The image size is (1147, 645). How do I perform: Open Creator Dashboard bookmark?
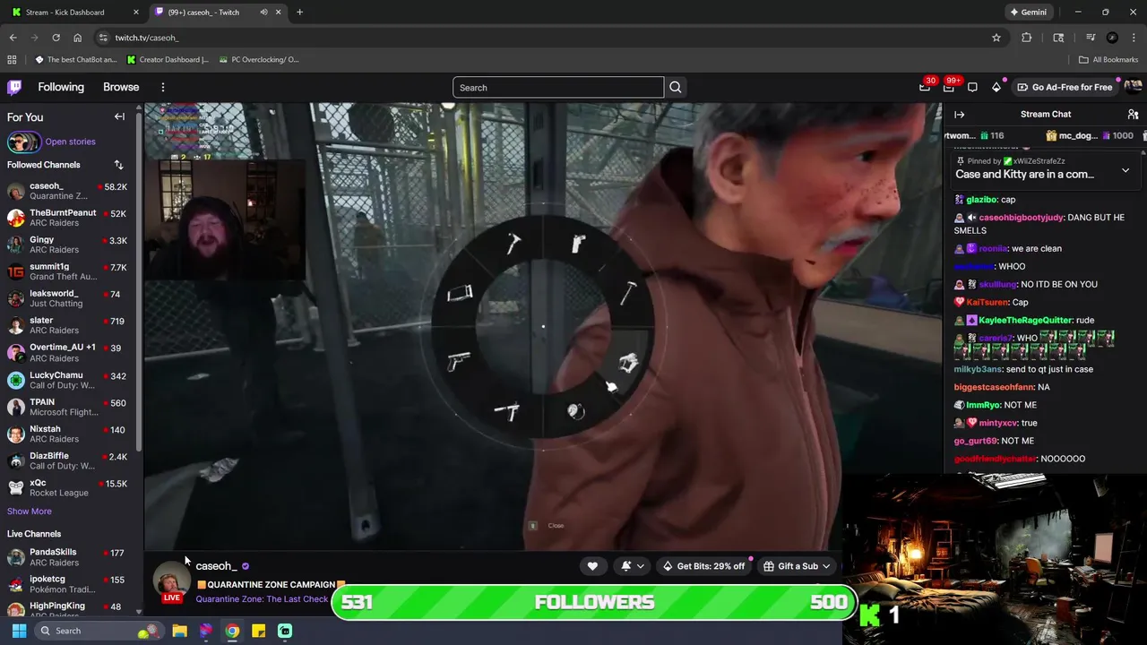pos(168,60)
